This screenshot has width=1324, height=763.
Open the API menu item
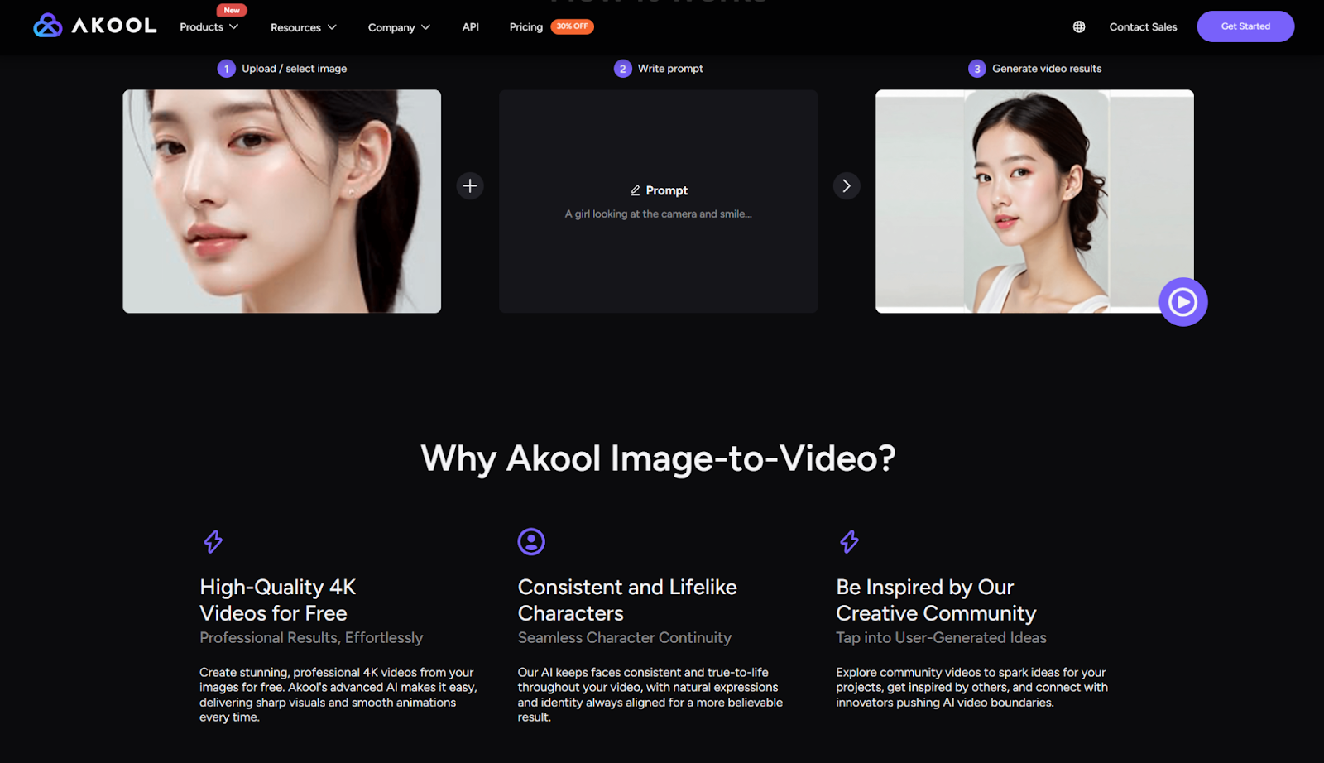pos(471,26)
